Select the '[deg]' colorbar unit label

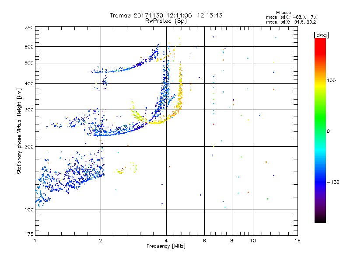click(321, 35)
